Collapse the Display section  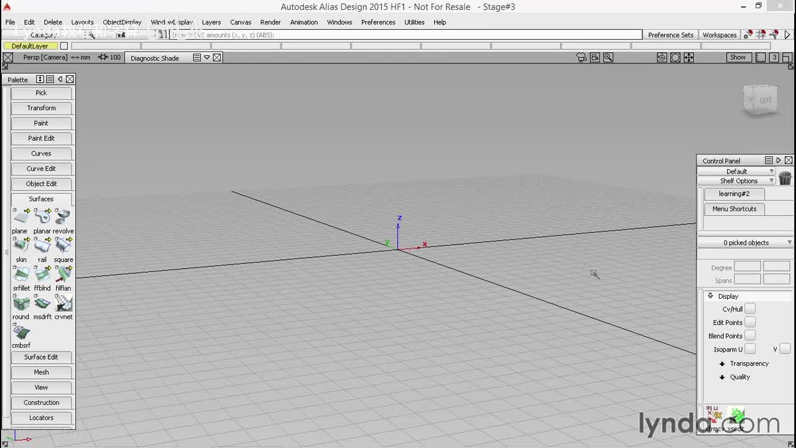(x=710, y=296)
